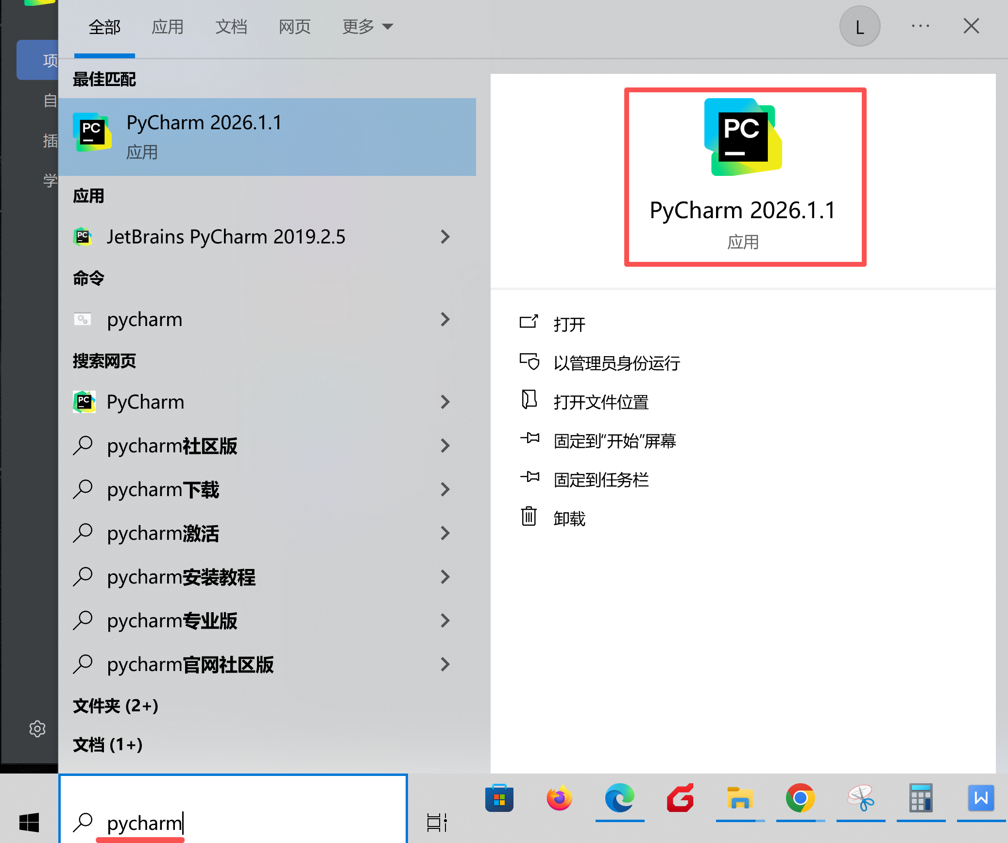Expand the 文件夹 (2+) results group
This screenshot has width=1008, height=843.
point(116,705)
